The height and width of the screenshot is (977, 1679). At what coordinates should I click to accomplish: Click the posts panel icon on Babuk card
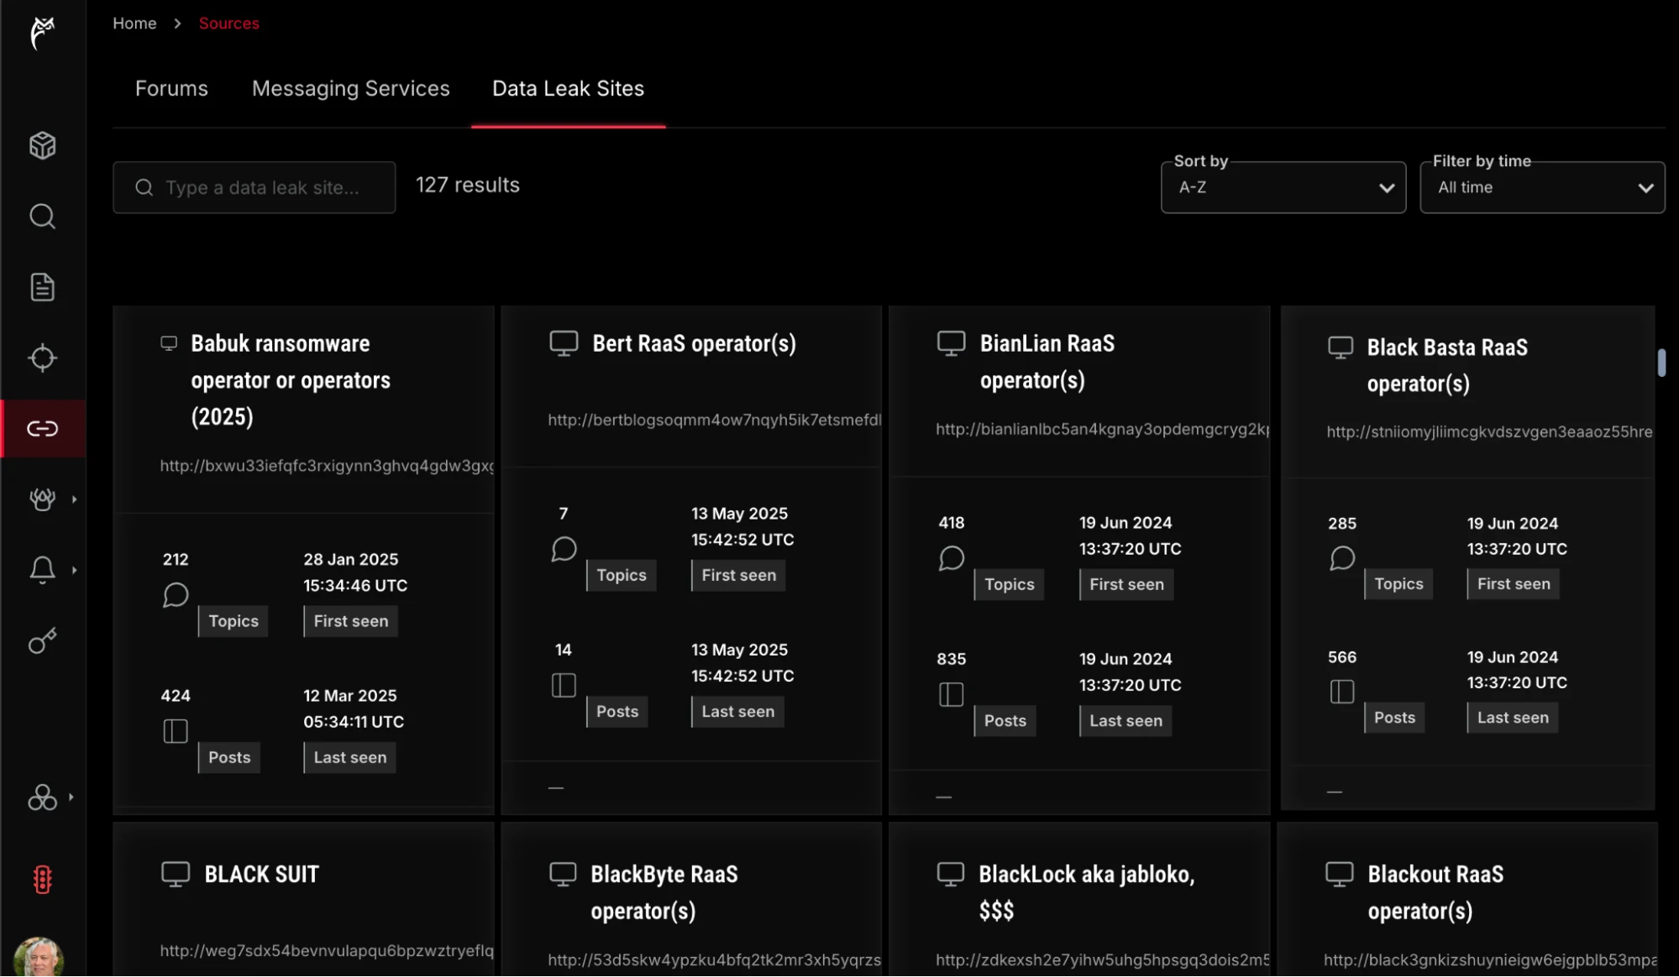176,731
